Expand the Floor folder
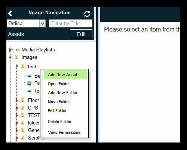187x150 pixels. (x=17, y=100)
